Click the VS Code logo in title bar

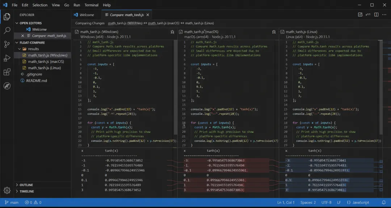click(5, 5)
